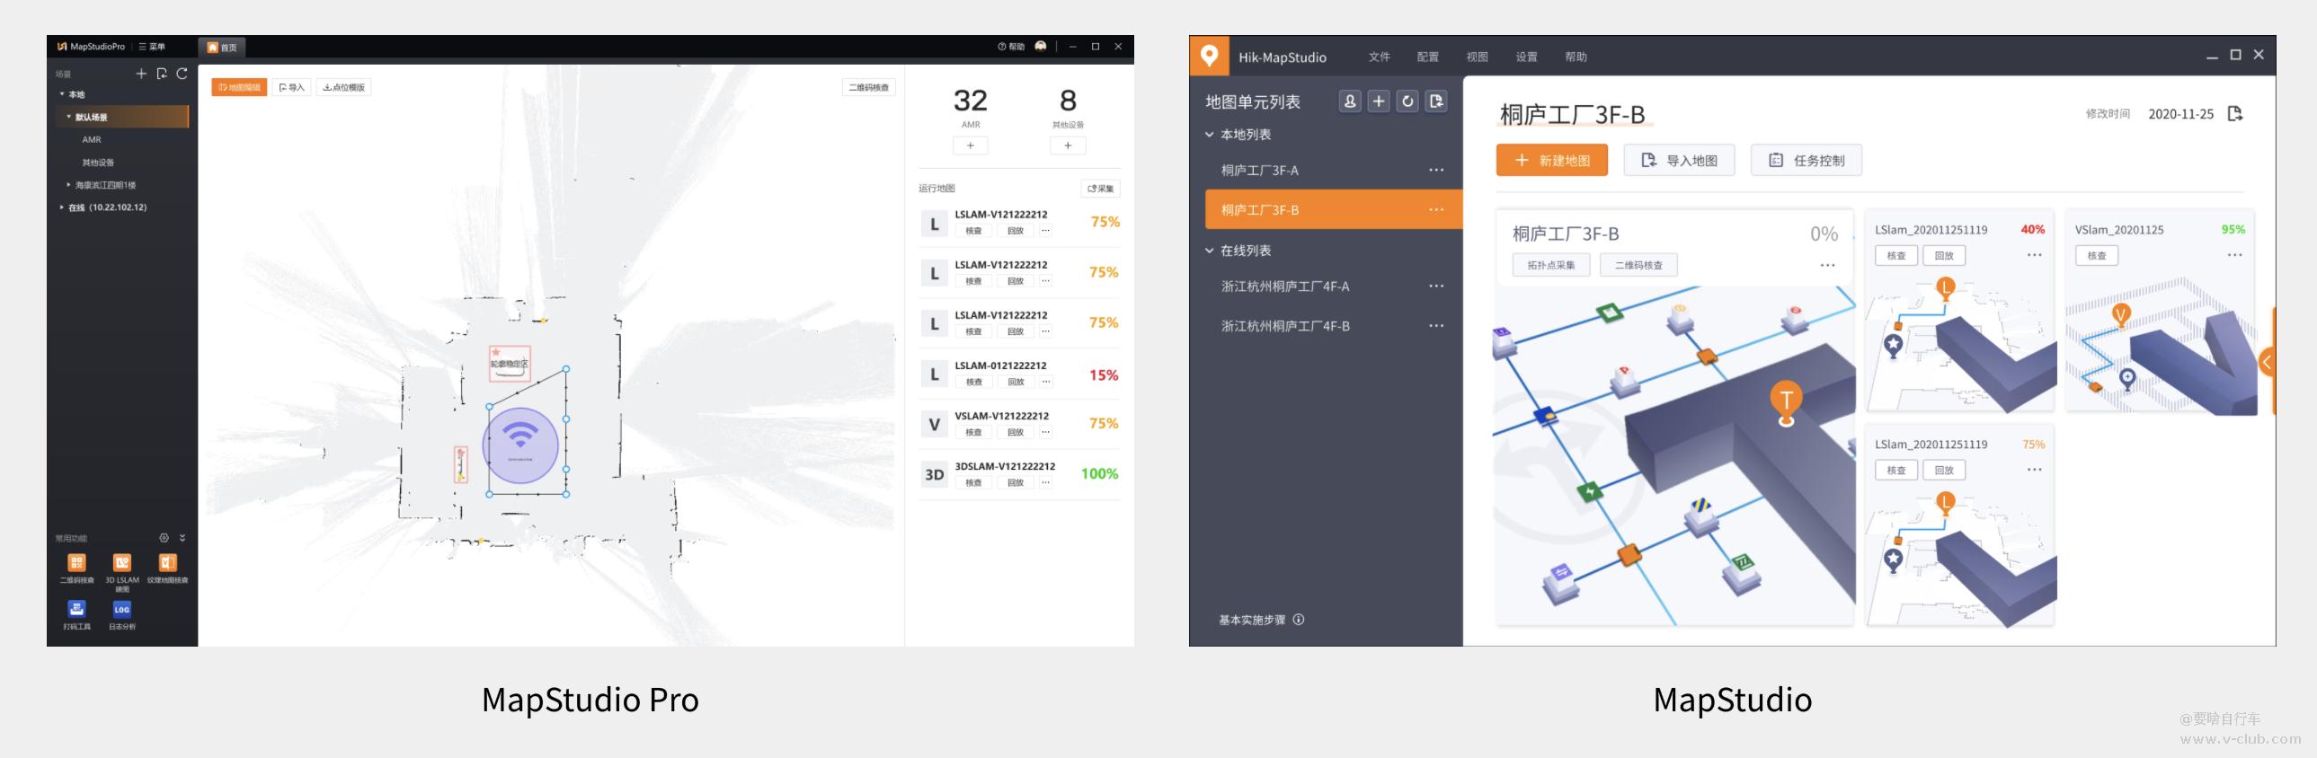Open 帮助 menu in Hik-MapStudio

1576,57
